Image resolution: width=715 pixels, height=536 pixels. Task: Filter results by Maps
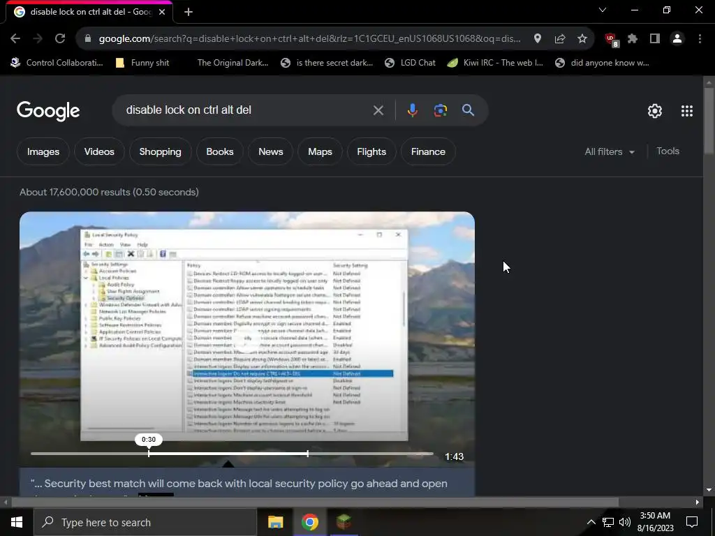(x=320, y=151)
